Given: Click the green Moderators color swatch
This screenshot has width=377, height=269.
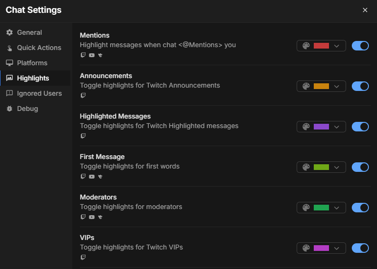Looking at the screenshot, I should click(321, 208).
